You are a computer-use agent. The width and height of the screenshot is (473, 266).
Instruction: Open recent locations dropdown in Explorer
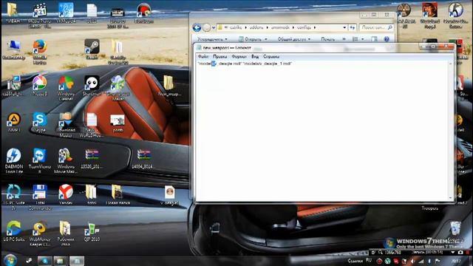[214, 28]
